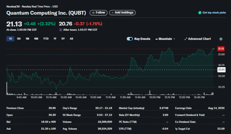
Task: Follow the QUBT stock
Action: coord(99,13)
